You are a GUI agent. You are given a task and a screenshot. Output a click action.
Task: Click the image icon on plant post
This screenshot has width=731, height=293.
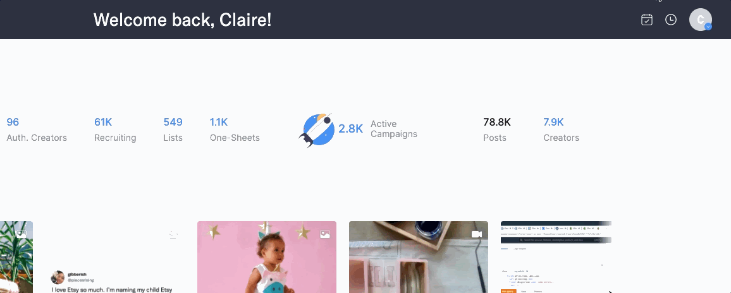tap(21, 234)
